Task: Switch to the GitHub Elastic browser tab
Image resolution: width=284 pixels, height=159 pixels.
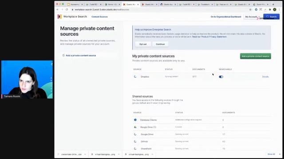Action: [x=168, y=4]
